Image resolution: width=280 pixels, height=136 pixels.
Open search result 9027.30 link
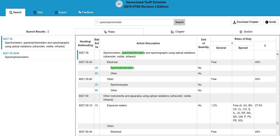tap(8, 39)
